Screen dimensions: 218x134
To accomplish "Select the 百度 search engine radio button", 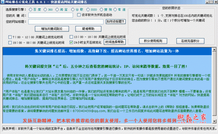I will pyautogui.click(x=31, y=9).
